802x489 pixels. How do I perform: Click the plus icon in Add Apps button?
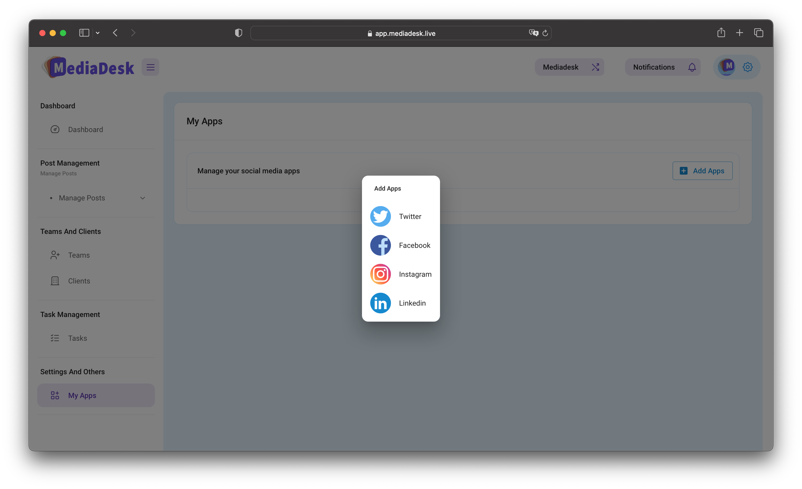pyautogui.click(x=683, y=171)
